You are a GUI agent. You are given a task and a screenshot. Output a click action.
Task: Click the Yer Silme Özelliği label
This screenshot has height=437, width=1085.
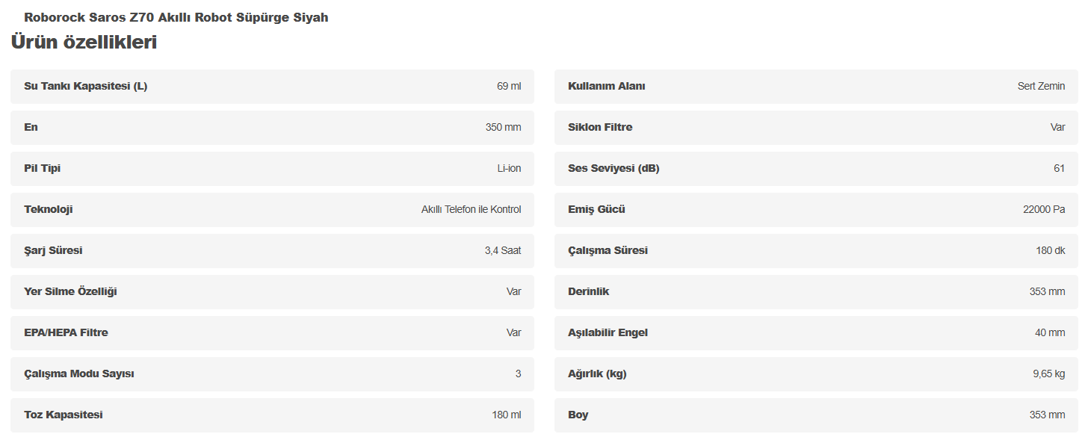[70, 292]
